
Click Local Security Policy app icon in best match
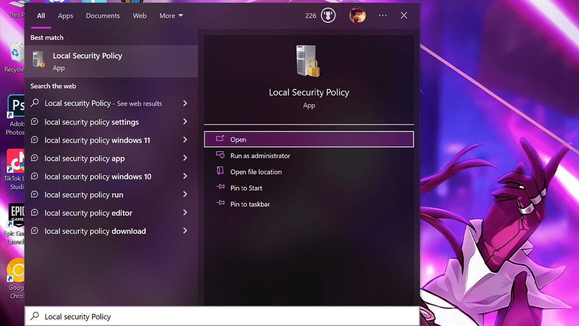[38, 60]
